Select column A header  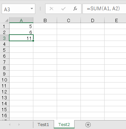(21, 20)
